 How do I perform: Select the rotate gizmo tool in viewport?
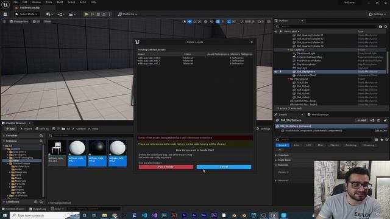click(x=194, y=22)
